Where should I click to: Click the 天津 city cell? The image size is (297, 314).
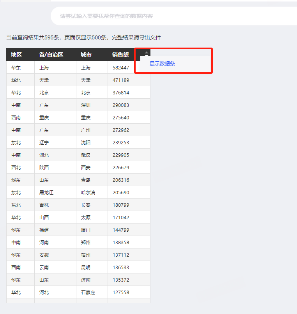coord(86,80)
